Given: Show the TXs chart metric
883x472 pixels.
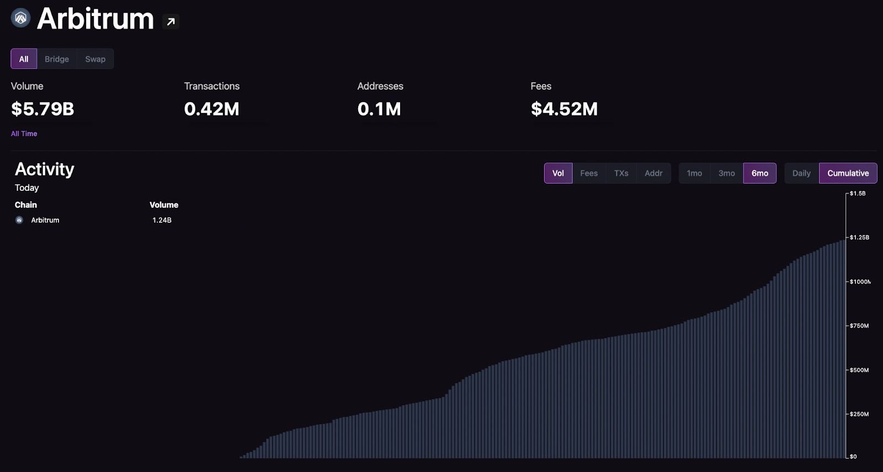Looking at the screenshot, I should (x=621, y=173).
